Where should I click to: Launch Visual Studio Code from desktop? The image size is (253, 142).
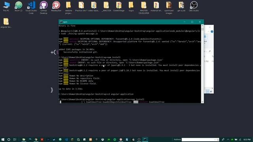(31, 7)
